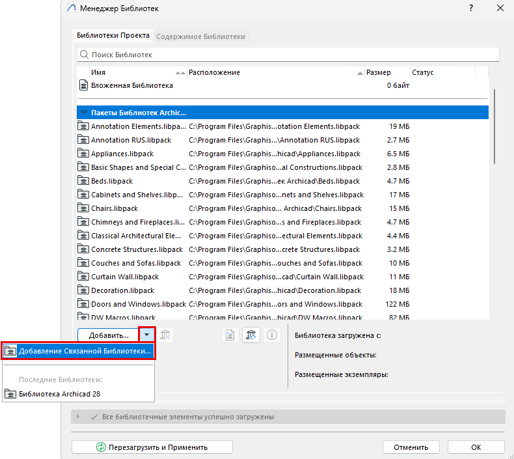Click Перезагрузить и Применить button
514x459 pixels.
(152, 447)
